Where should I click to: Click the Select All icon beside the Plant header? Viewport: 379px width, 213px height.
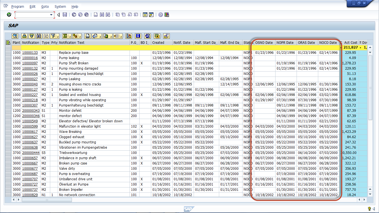(8, 42)
